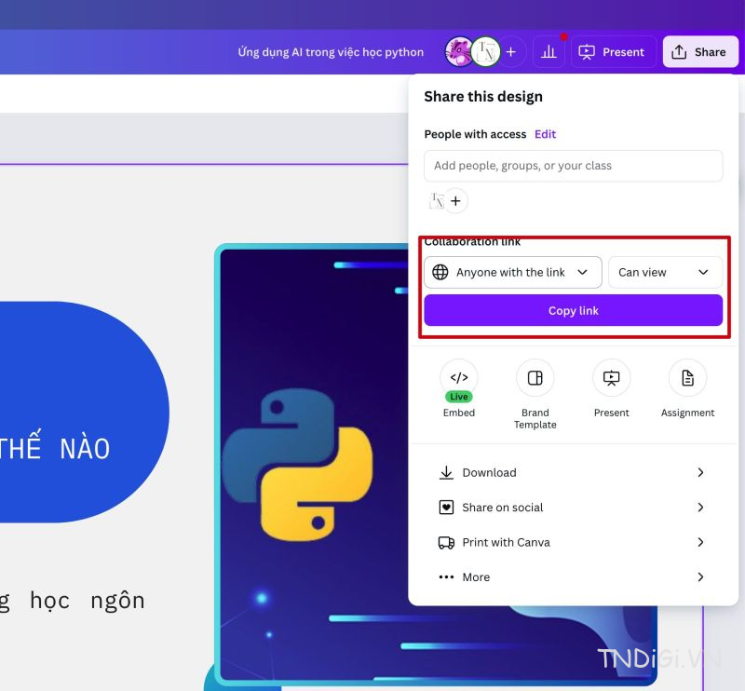This screenshot has width=745, height=691.
Task: Click the Assignment icon
Action: (x=687, y=378)
